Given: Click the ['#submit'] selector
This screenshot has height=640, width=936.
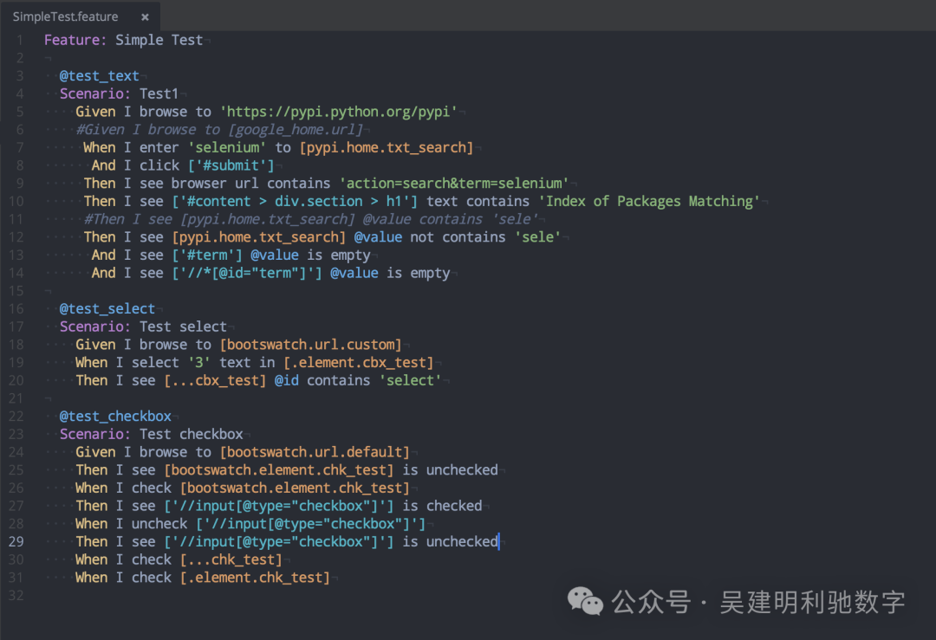Looking at the screenshot, I should click(231, 165).
